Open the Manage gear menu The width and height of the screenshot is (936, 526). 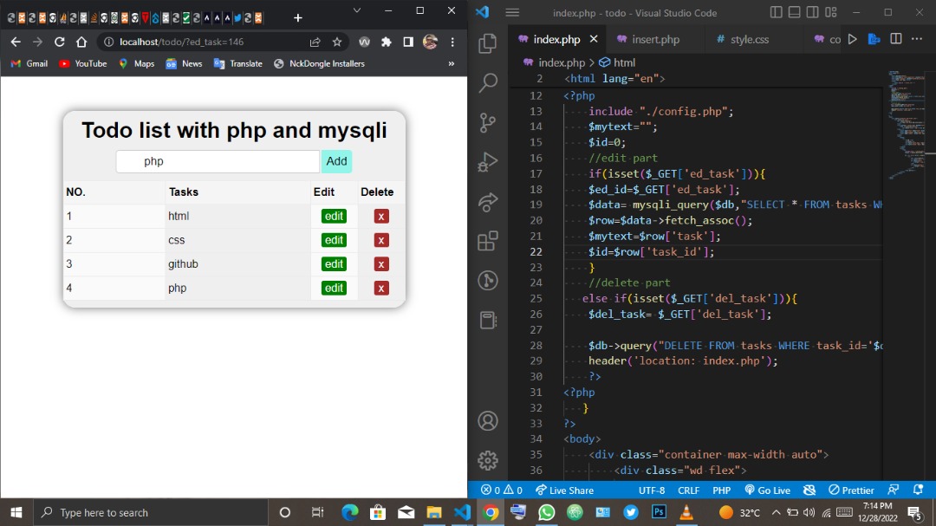[x=487, y=460]
